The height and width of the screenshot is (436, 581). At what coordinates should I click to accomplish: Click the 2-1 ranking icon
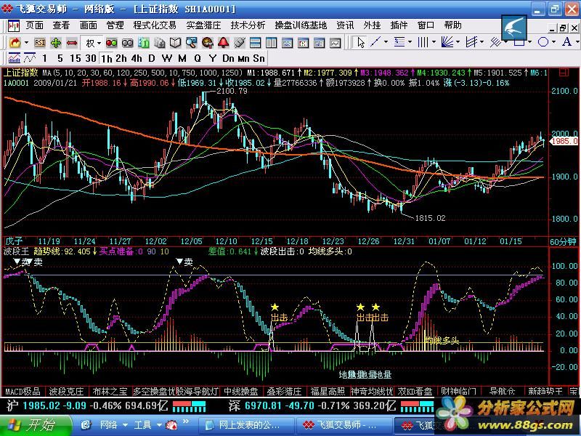click(143, 43)
